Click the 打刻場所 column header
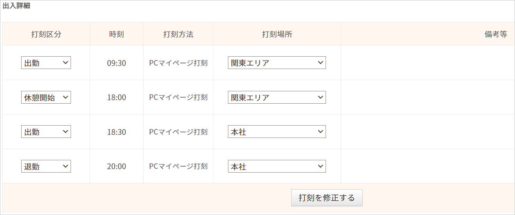Screen dimensions: 515x215 tap(277, 34)
